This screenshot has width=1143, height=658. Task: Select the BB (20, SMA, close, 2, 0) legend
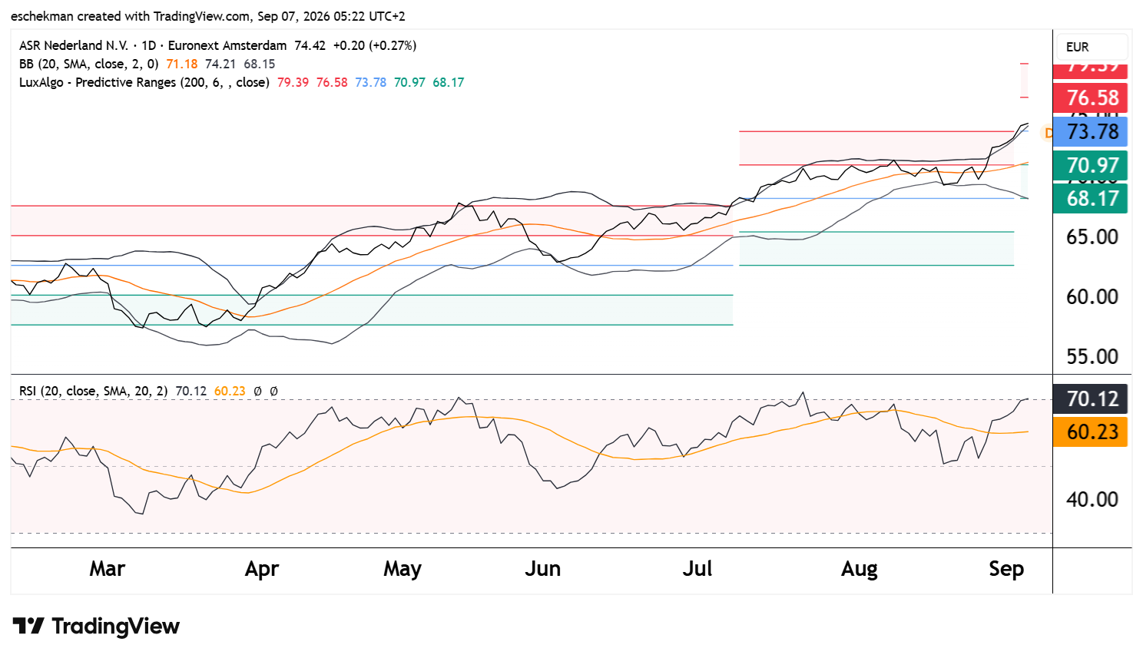coord(88,64)
